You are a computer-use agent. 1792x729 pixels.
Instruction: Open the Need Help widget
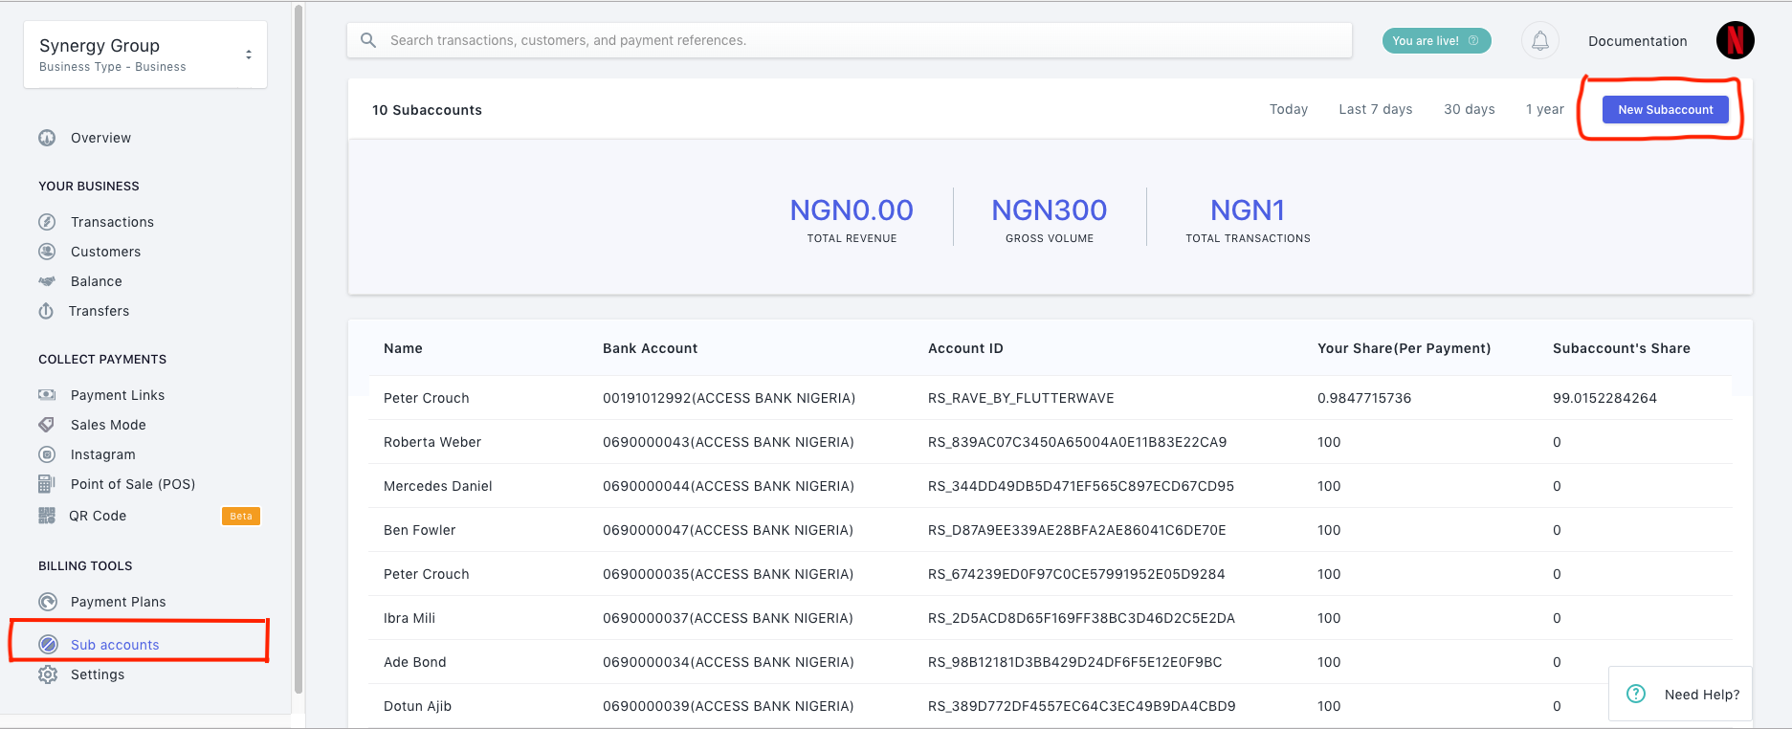[x=1680, y=694]
